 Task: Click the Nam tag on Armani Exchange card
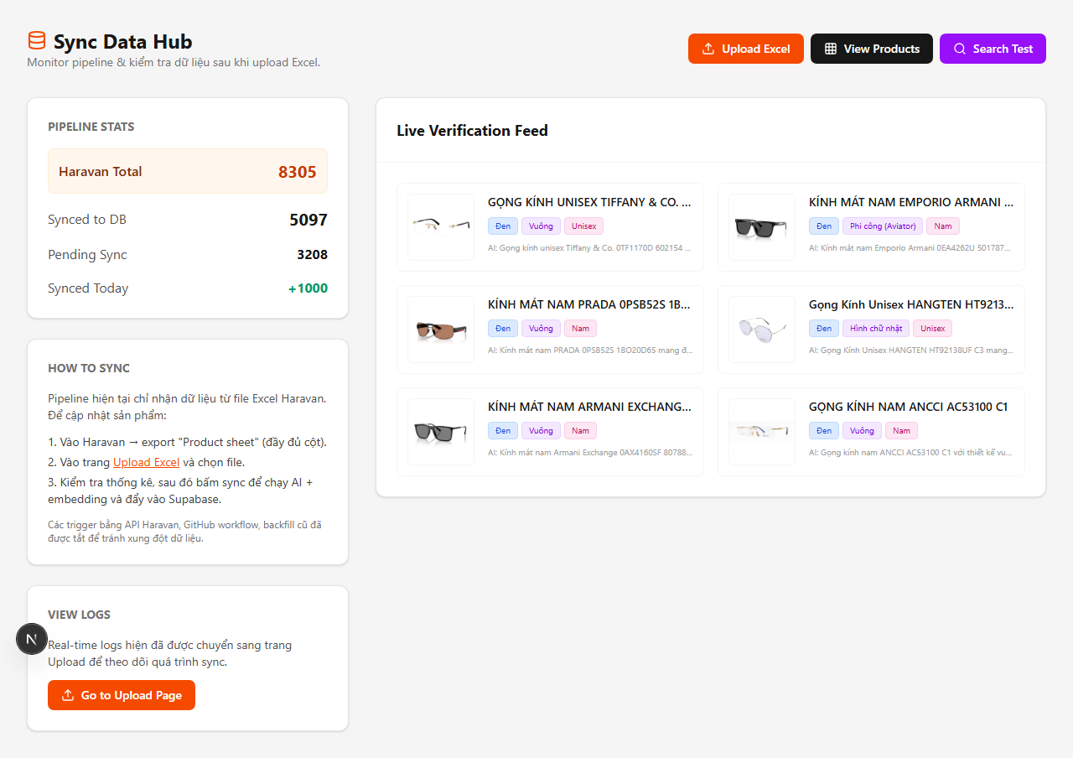click(580, 431)
